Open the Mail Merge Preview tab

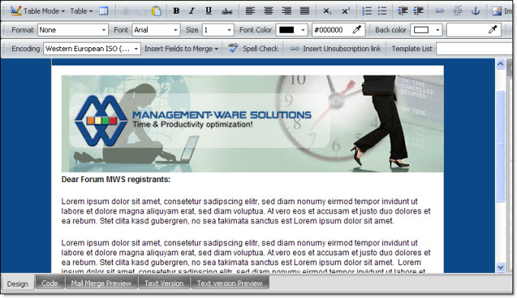[101, 283]
